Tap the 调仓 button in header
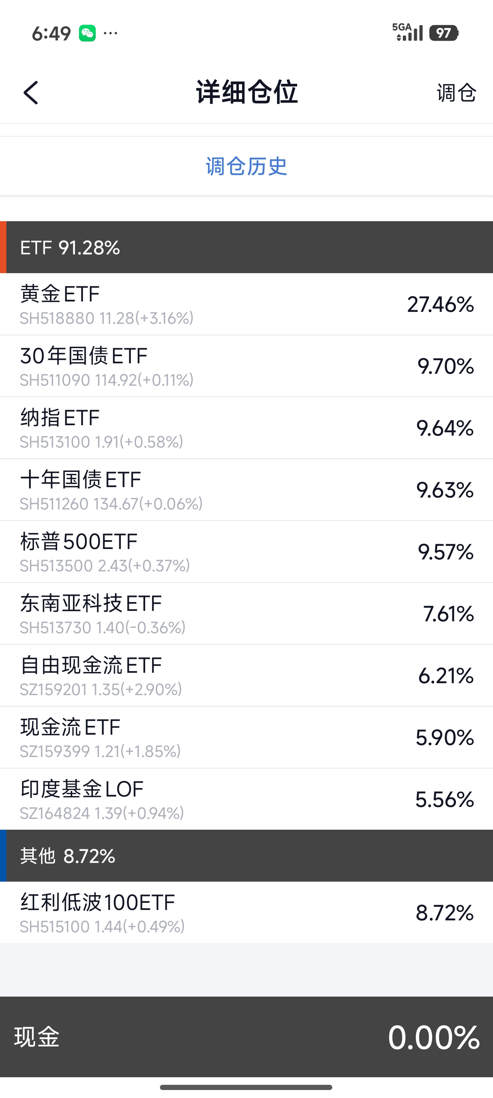Viewport: 493px width, 1098px height. tap(456, 93)
